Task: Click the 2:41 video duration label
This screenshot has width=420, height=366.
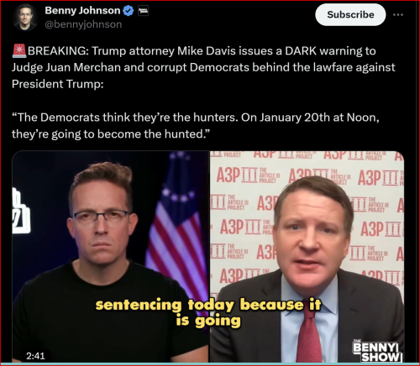Action: coord(35,356)
